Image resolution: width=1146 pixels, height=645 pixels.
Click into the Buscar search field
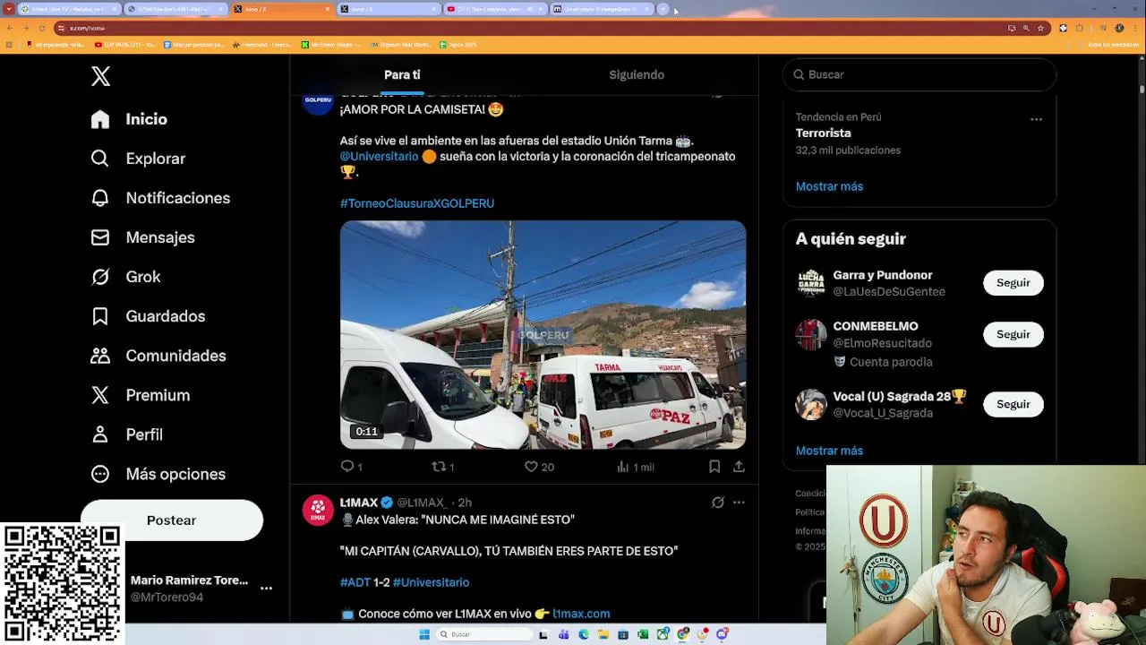[x=919, y=74]
